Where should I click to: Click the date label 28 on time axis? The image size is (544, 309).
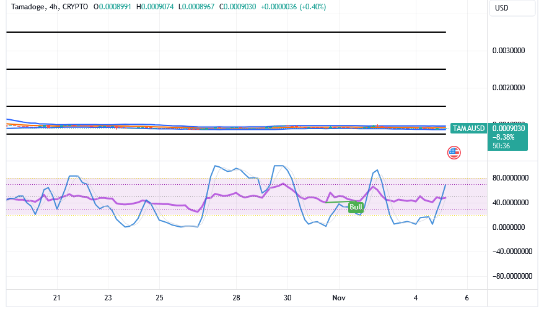pos(236,298)
